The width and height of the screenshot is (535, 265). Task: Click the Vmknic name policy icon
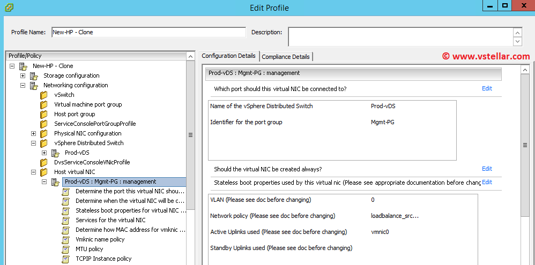66,240
